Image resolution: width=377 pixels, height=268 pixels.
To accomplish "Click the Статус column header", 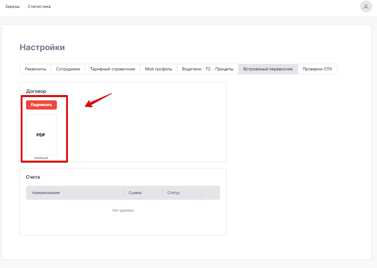I will [x=174, y=193].
